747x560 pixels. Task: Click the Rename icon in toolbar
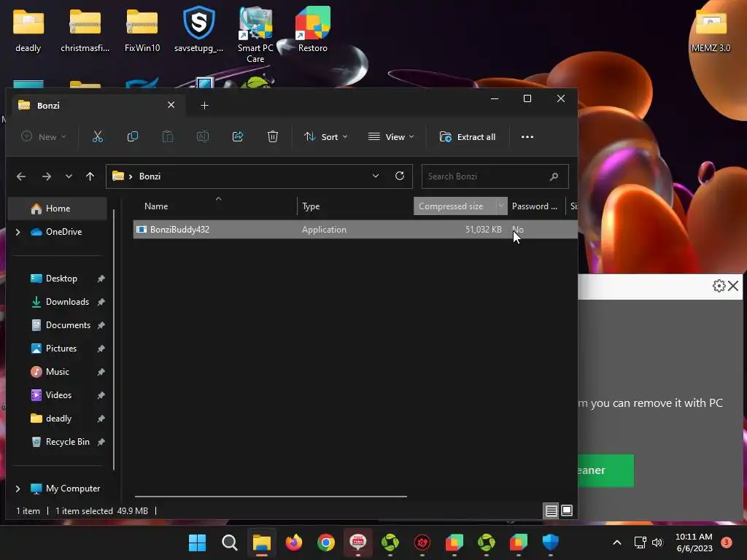[x=203, y=137]
